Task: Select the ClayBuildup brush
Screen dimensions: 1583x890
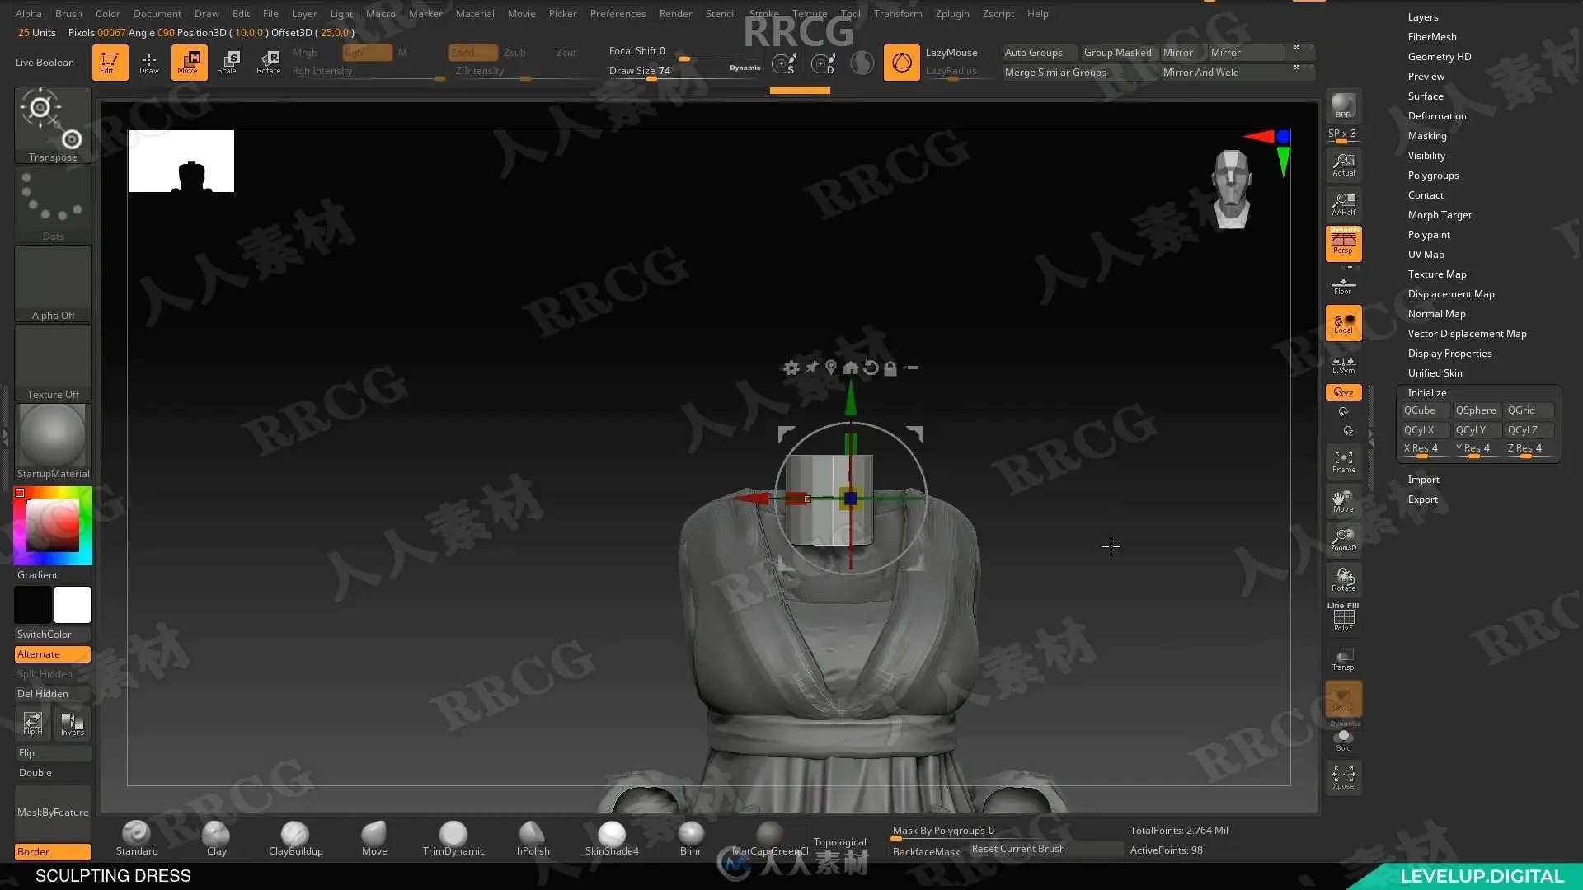Action: (295, 838)
